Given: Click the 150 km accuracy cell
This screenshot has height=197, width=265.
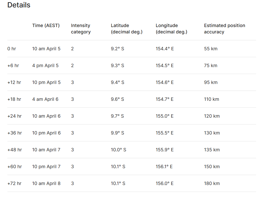Looking at the screenshot, I should [212, 167].
